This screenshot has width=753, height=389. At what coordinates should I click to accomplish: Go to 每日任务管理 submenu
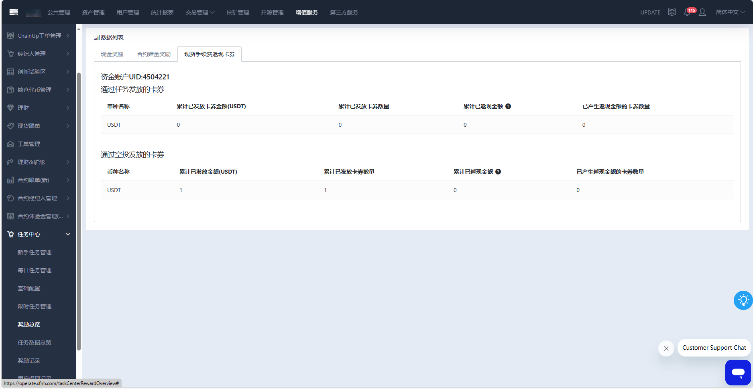[x=35, y=270]
